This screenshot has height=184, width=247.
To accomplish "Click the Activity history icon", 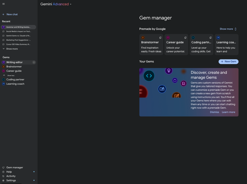I will (x=3, y=176).
